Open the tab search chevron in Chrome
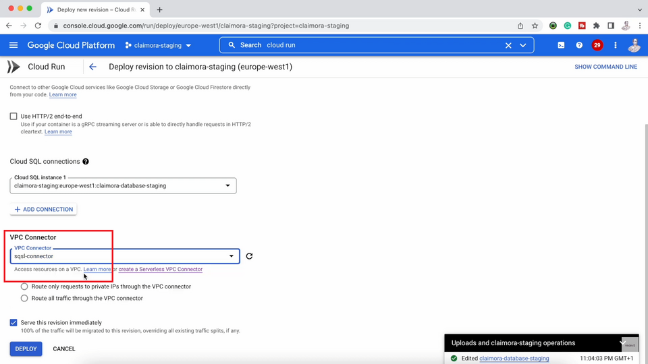The image size is (648, 364). coord(640,9)
